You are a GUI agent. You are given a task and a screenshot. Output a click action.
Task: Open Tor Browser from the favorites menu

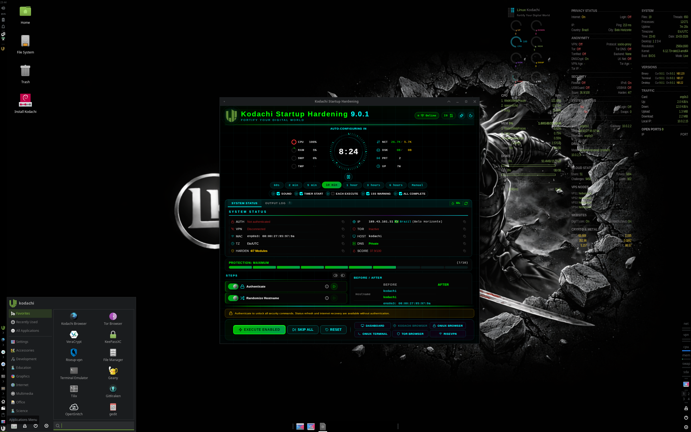tap(113, 319)
